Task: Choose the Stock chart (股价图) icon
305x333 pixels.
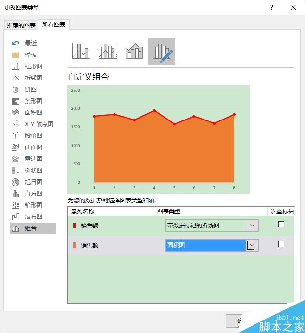Action: [15, 136]
